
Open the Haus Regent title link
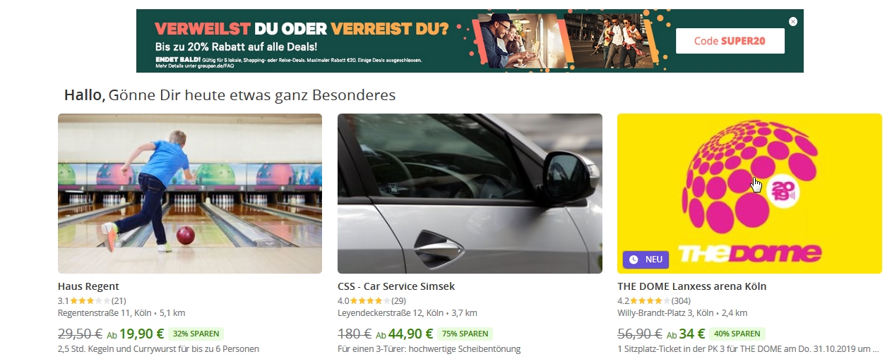point(88,286)
